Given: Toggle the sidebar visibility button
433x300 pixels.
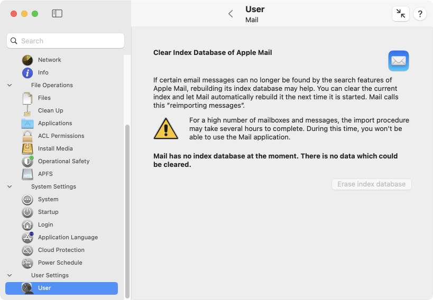Looking at the screenshot, I should coord(57,14).
